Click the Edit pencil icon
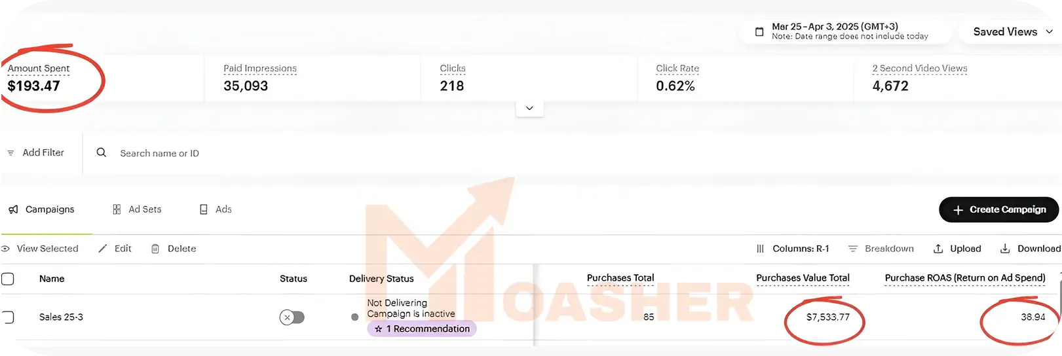Image resolution: width=1062 pixels, height=356 pixels. coord(102,249)
